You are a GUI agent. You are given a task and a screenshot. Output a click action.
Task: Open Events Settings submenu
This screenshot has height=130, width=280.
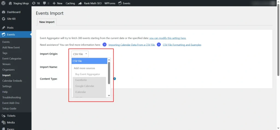coord(7,86)
